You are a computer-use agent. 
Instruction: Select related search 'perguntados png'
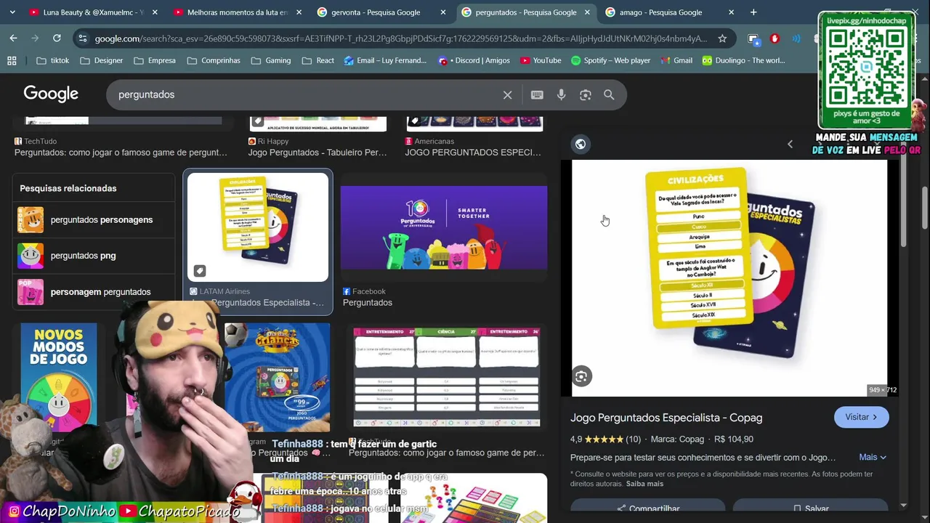point(94,256)
